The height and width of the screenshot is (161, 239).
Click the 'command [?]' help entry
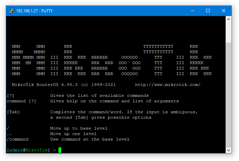click(21, 101)
